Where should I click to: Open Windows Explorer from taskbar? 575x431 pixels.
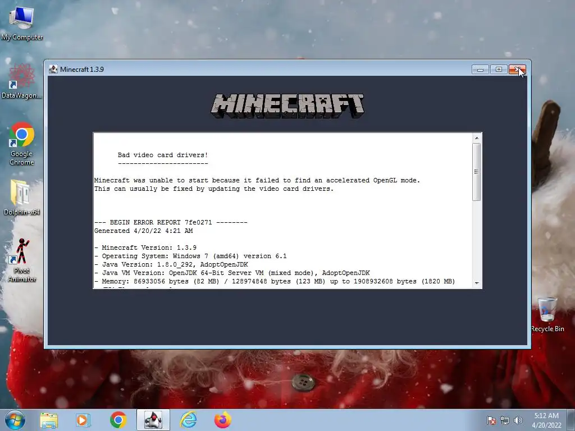coord(49,420)
